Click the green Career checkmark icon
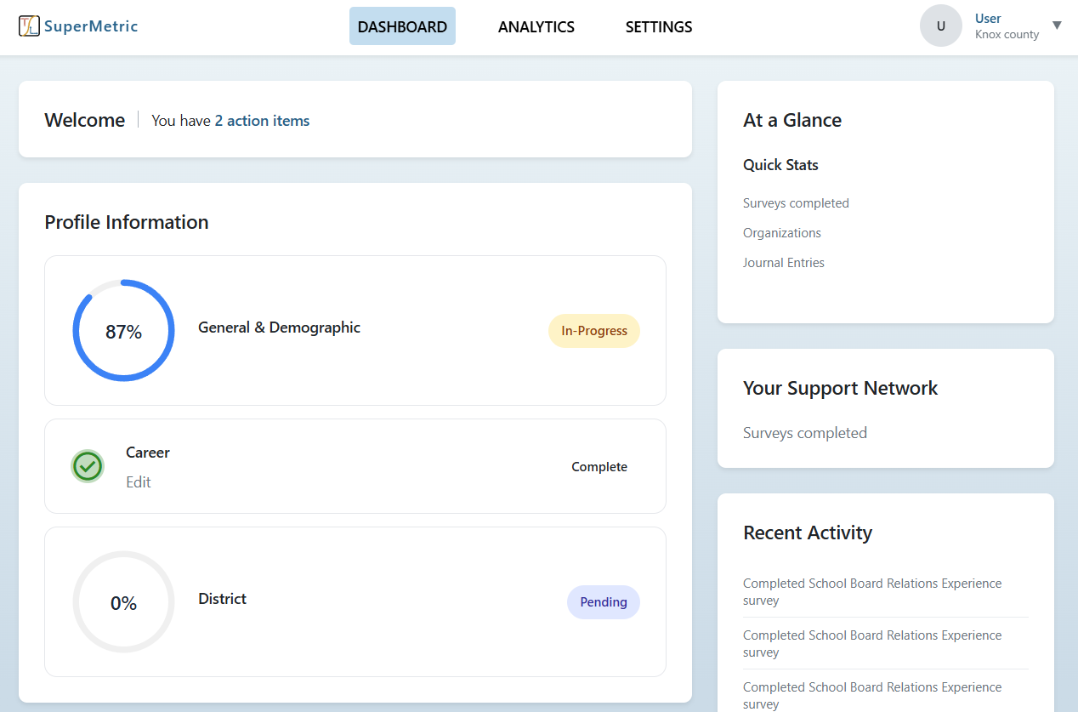 coord(88,466)
